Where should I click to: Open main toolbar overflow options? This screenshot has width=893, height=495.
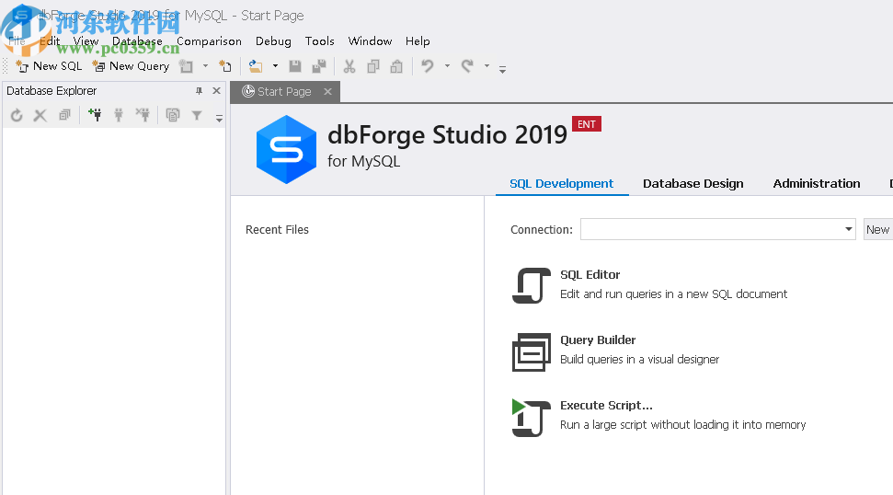point(502,70)
